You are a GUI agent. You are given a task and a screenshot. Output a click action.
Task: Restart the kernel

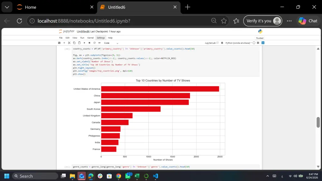coord(94,43)
